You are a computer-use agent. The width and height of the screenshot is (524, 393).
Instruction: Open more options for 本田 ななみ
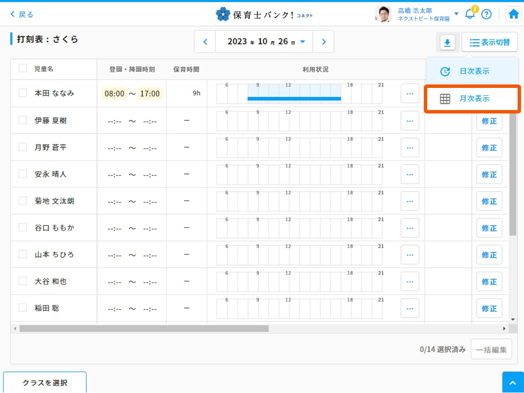click(x=410, y=93)
